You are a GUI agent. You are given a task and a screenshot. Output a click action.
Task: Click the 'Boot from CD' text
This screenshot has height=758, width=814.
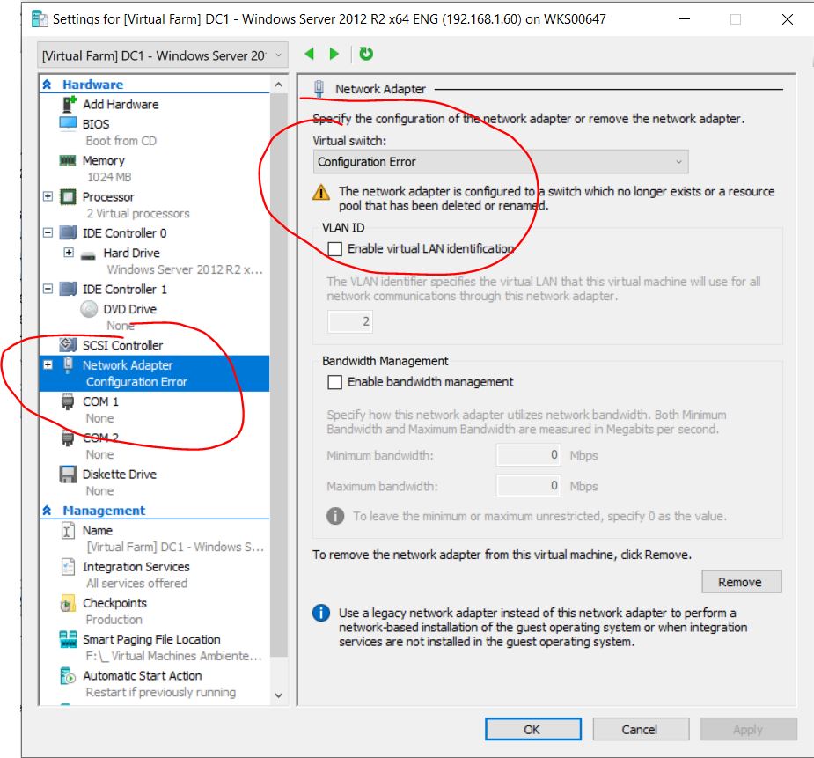(x=121, y=141)
